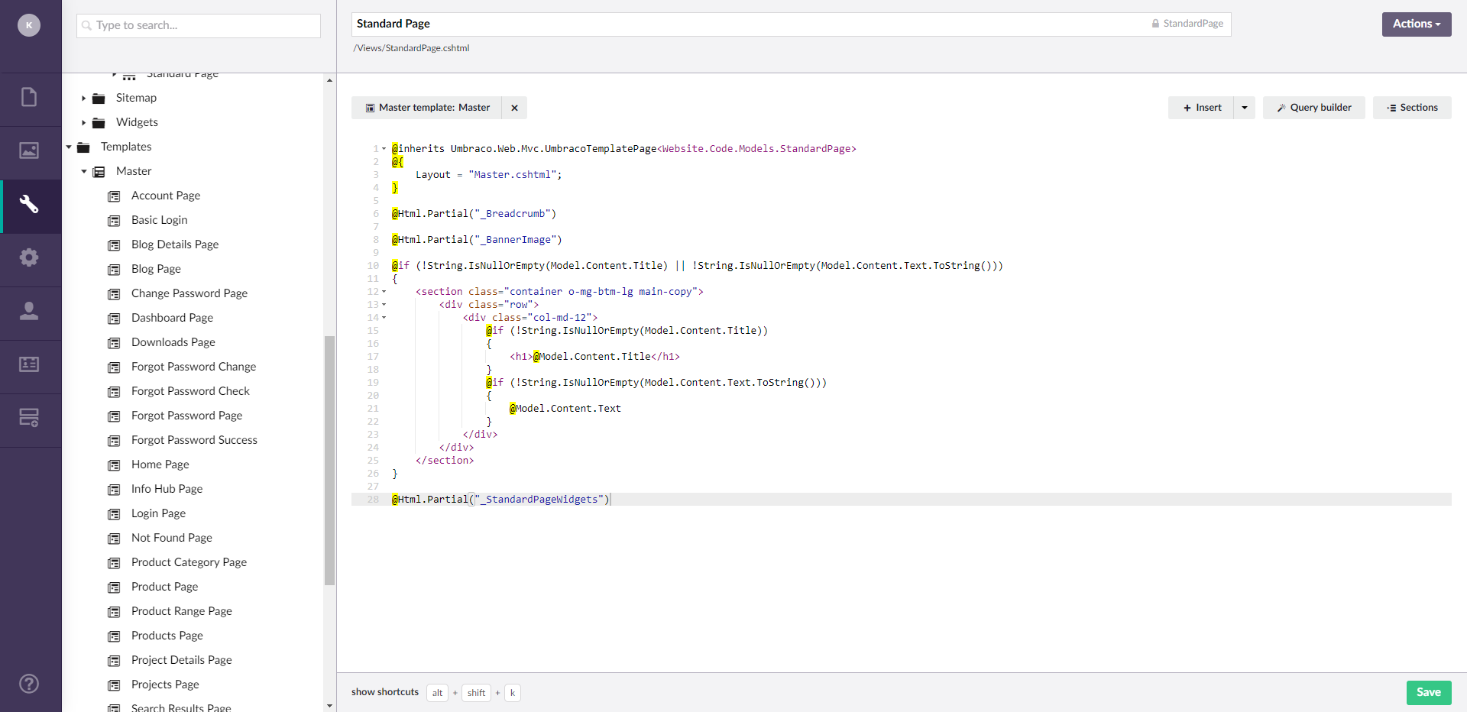The height and width of the screenshot is (712, 1467).
Task: Open the Media section icon
Action: pyautogui.click(x=29, y=150)
